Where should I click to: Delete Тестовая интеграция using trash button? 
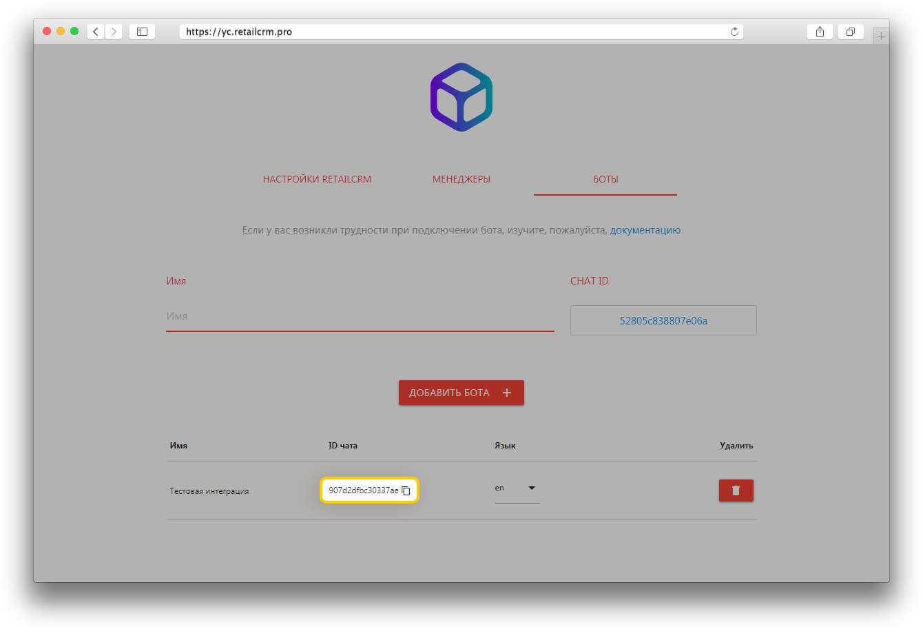pyautogui.click(x=736, y=490)
